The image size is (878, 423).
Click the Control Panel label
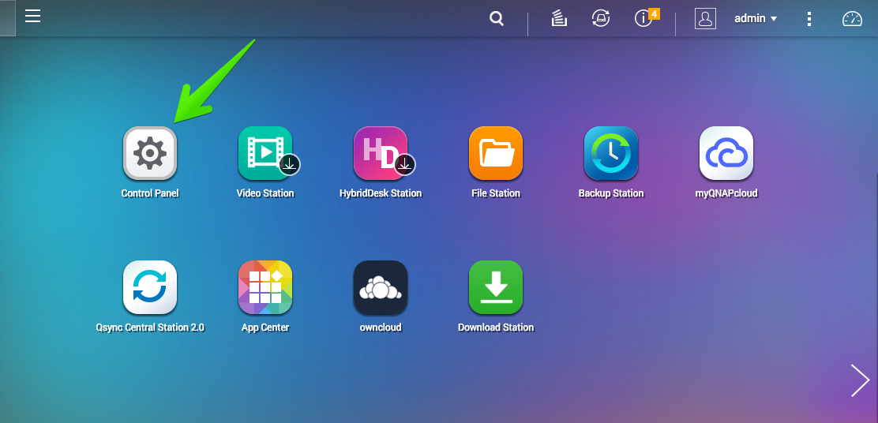coord(150,193)
